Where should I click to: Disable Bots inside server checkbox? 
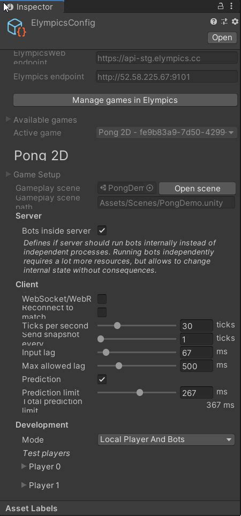pyautogui.click(x=102, y=231)
